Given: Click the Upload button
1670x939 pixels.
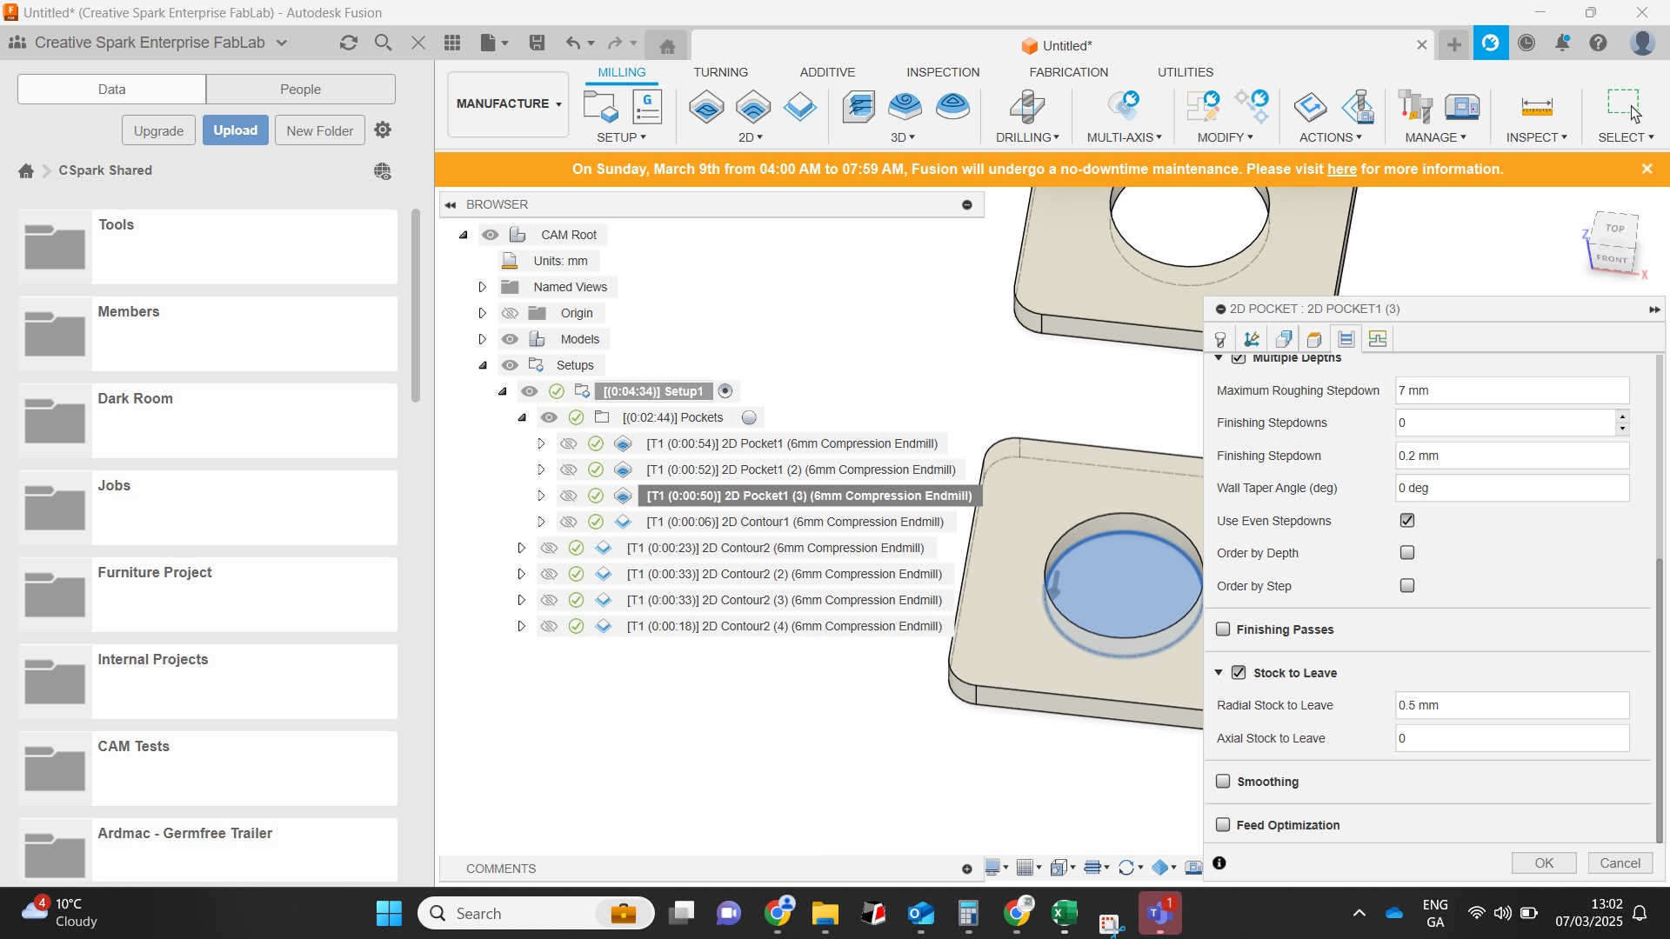Looking at the screenshot, I should 236,130.
